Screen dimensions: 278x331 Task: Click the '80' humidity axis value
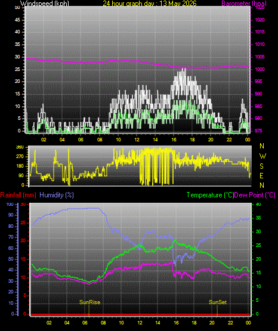(11, 226)
